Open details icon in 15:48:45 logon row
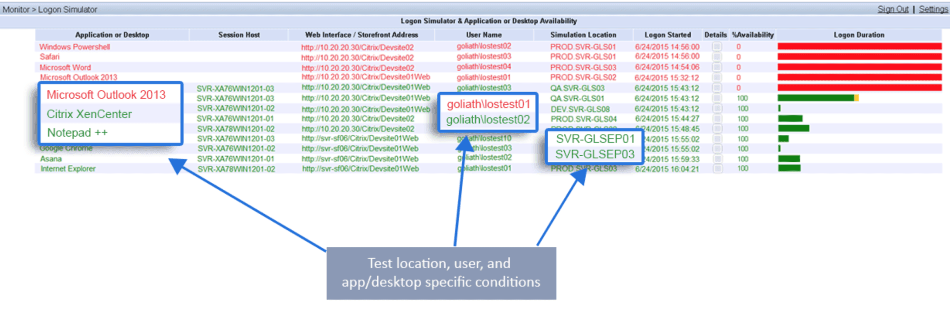The width and height of the screenshot is (950, 310). (717, 129)
